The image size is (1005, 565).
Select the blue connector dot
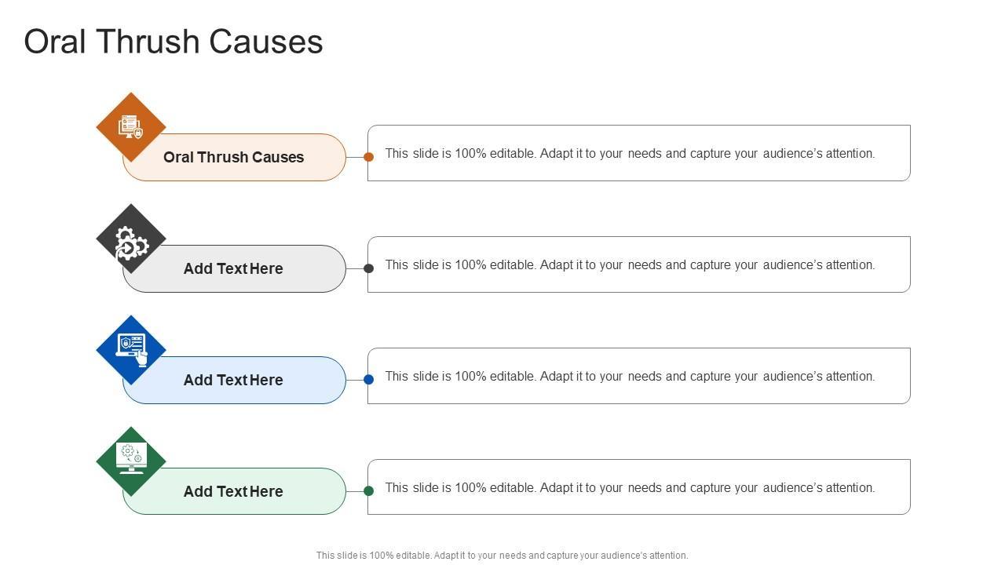coord(368,380)
